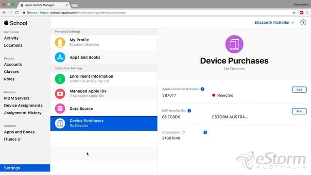This screenshot has height=175, width=311.
Task: Click ESTORM AUSTRA... reseller name
Action: pyautogui.click(x=230, y=117)
